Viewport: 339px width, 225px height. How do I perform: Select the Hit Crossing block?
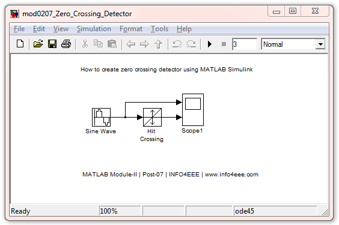152,117
